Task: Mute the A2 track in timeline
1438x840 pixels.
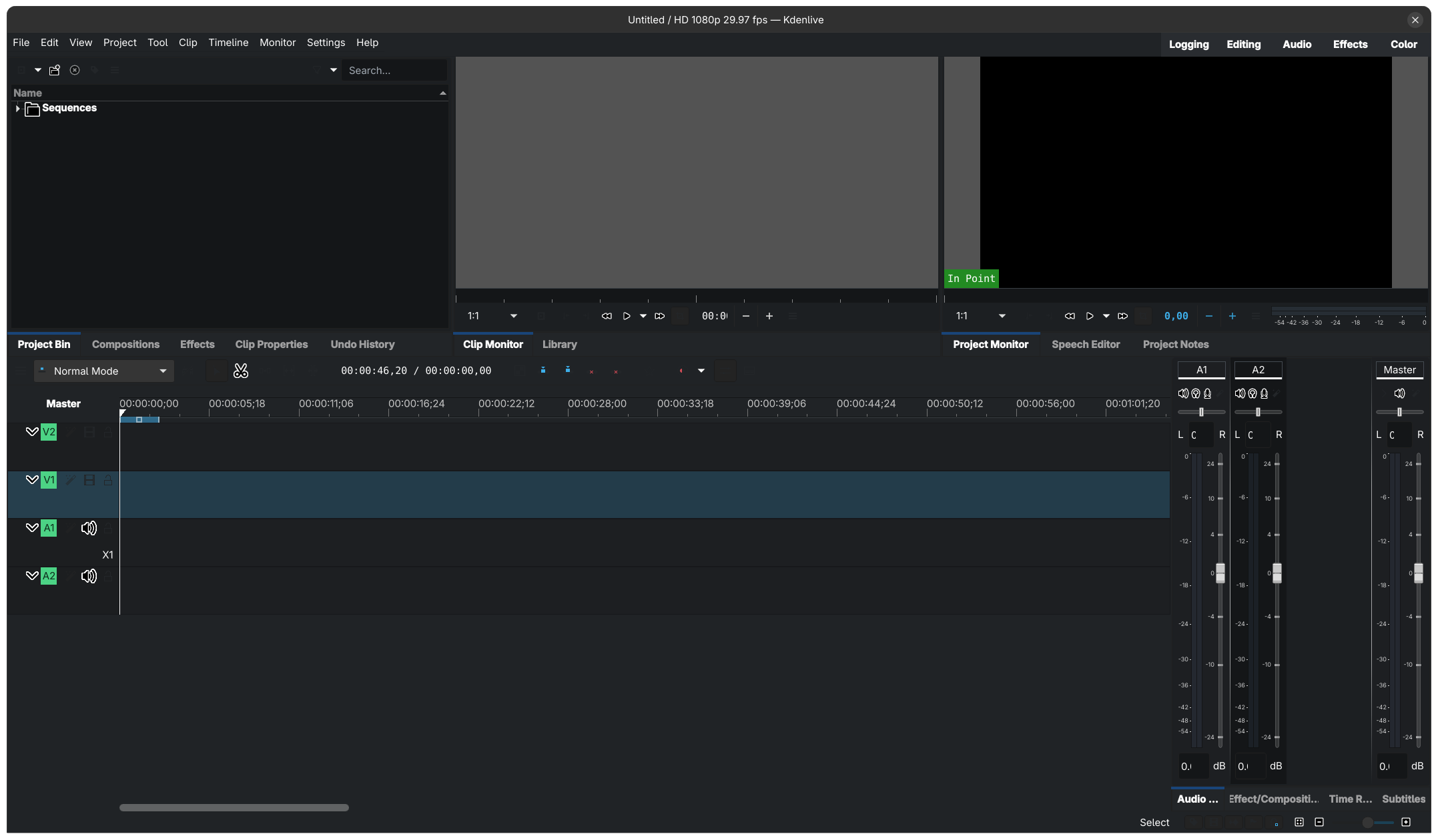Action: tap(89, 576)
